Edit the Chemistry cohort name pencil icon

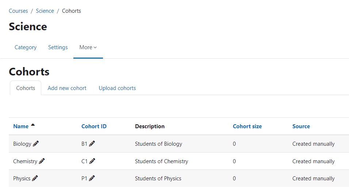42,161
